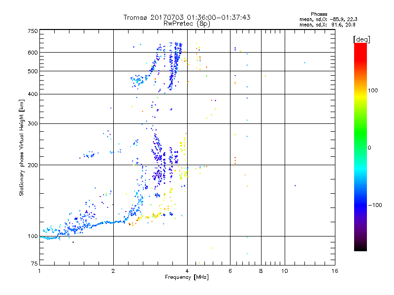This screenshot has height=295, width=394.
Task: Click the x-axis tick label '1'
Action: tap(39, 271)
